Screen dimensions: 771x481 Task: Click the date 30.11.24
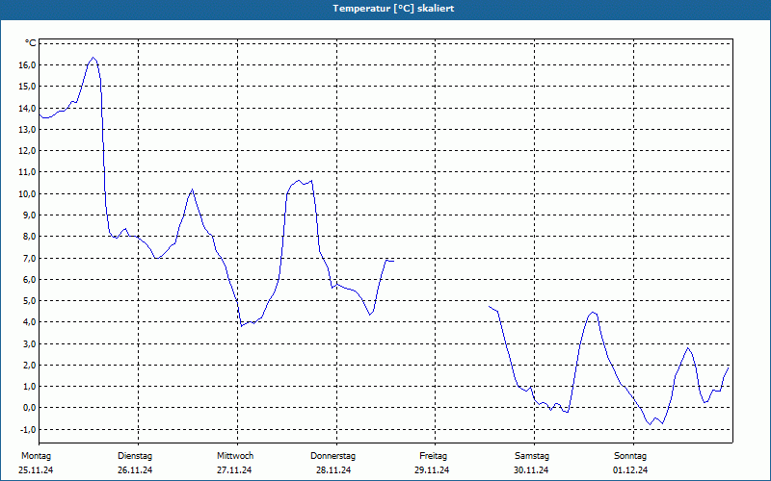(x=531, y=470)
